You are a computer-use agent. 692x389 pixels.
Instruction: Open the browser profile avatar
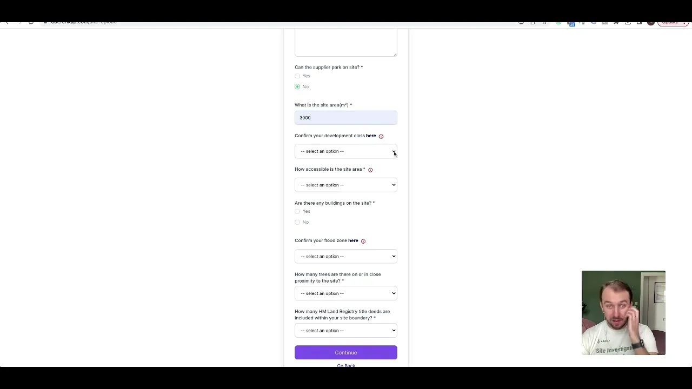[651, 23]
